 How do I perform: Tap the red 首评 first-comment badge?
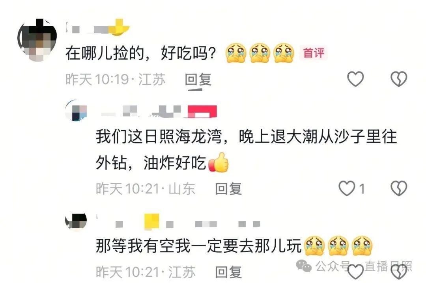coord(314,53)
